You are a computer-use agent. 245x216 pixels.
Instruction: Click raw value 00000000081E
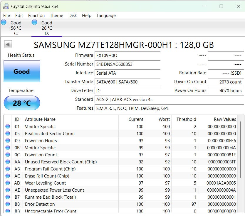[x=222, y=155]
